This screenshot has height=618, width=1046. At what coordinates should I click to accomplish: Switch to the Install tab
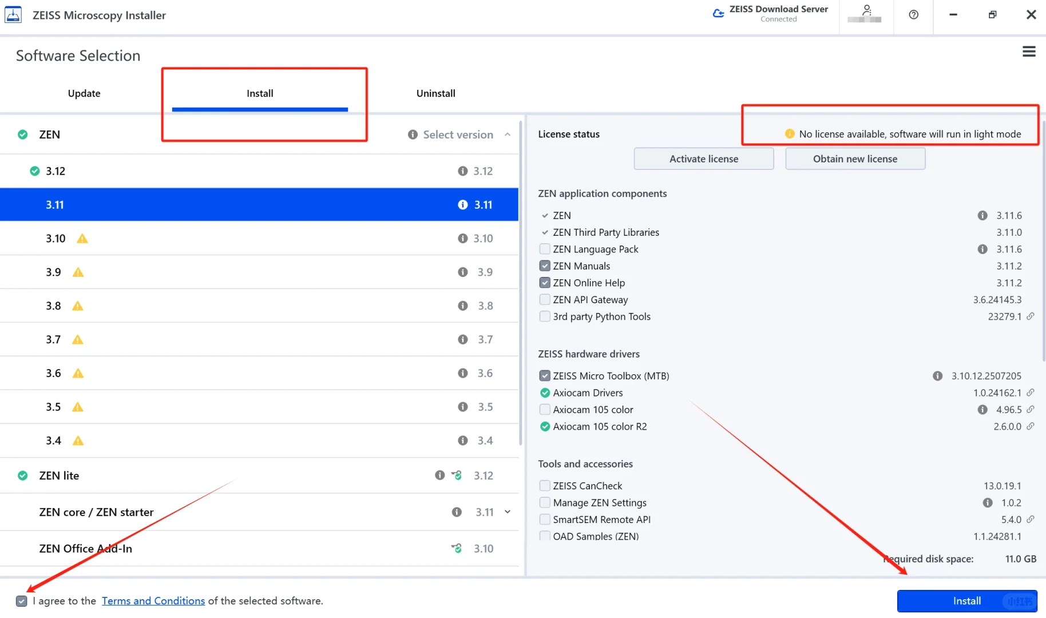(260, 93)
